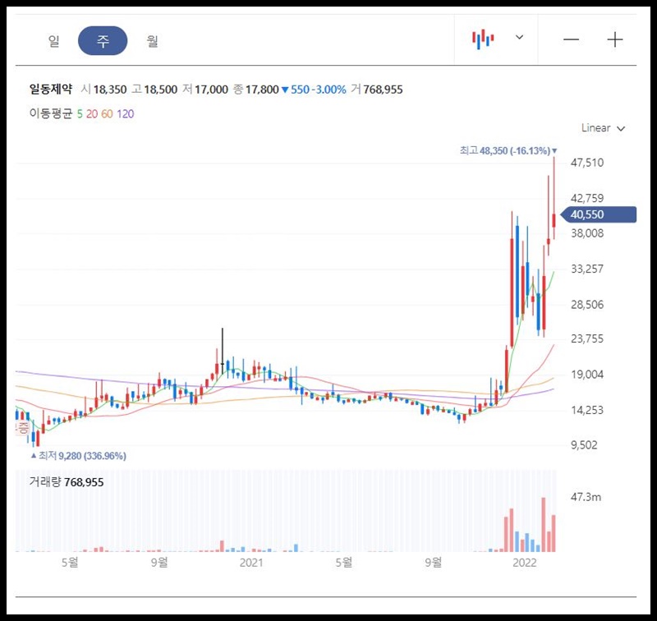Toggle the 60-period moving average

pyautogui.click(x=107, y=114)
